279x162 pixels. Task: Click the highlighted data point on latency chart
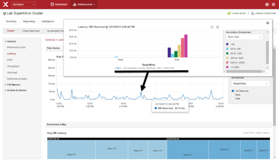pos(141,93)
